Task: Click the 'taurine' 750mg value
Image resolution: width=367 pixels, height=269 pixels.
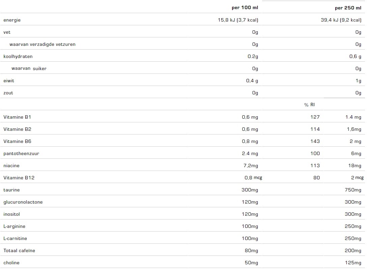Action: [x=353, y=190]
